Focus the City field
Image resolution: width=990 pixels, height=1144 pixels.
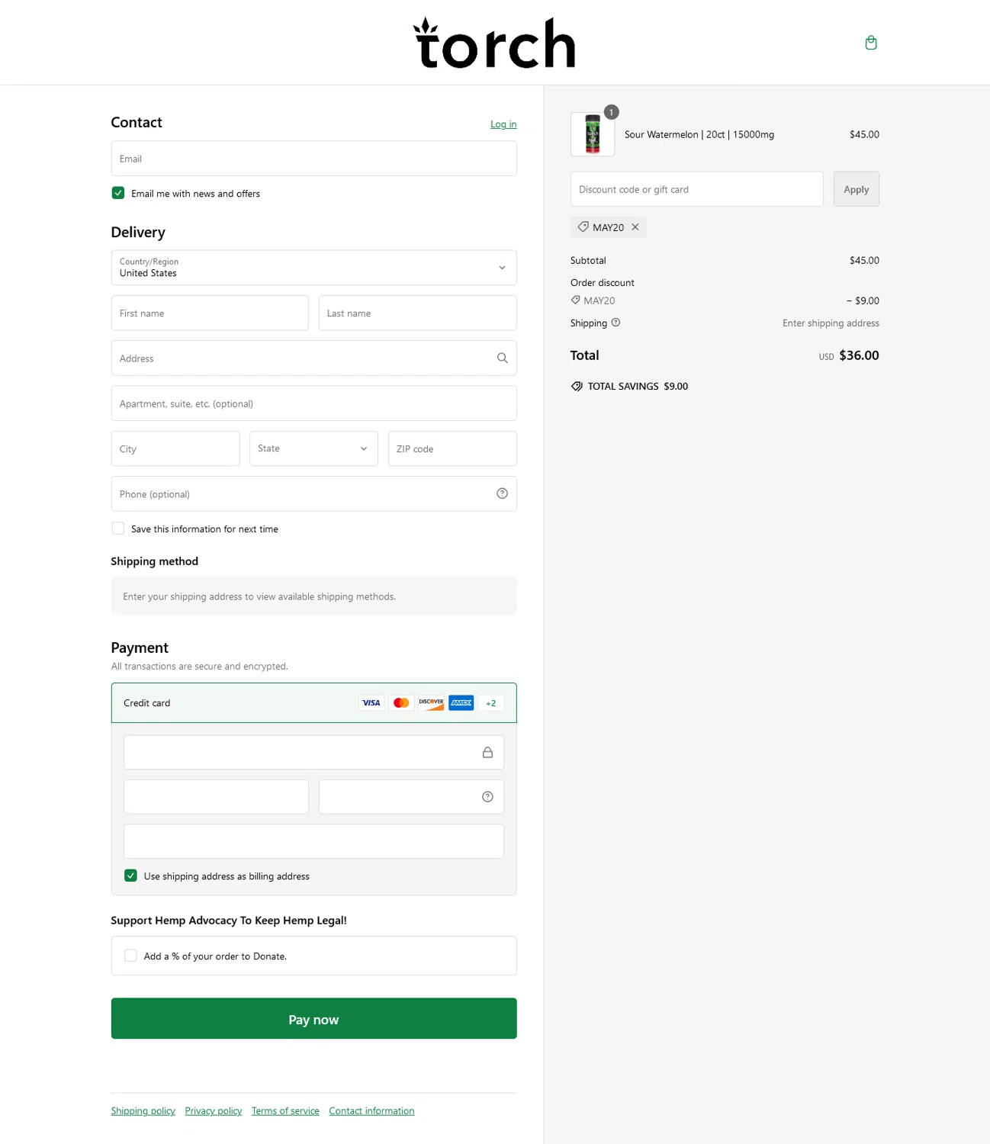point(175,448)
